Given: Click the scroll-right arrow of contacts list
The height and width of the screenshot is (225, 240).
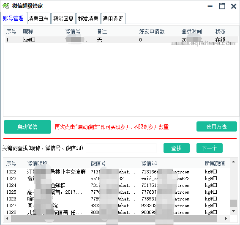Looking at the screenshot, I should tap(226, 218).
